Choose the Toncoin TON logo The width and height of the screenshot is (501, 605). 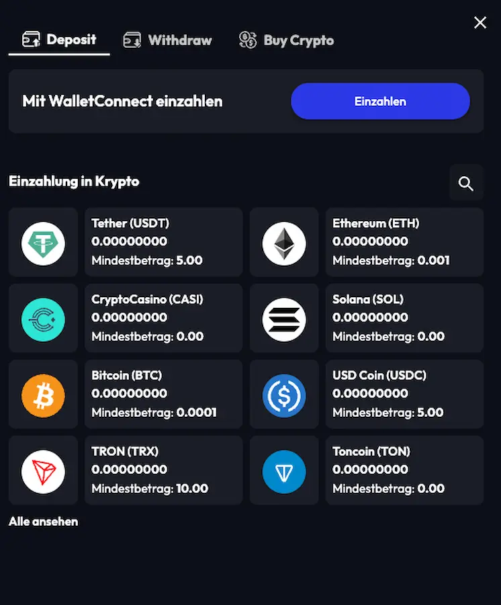coord(284,470)
